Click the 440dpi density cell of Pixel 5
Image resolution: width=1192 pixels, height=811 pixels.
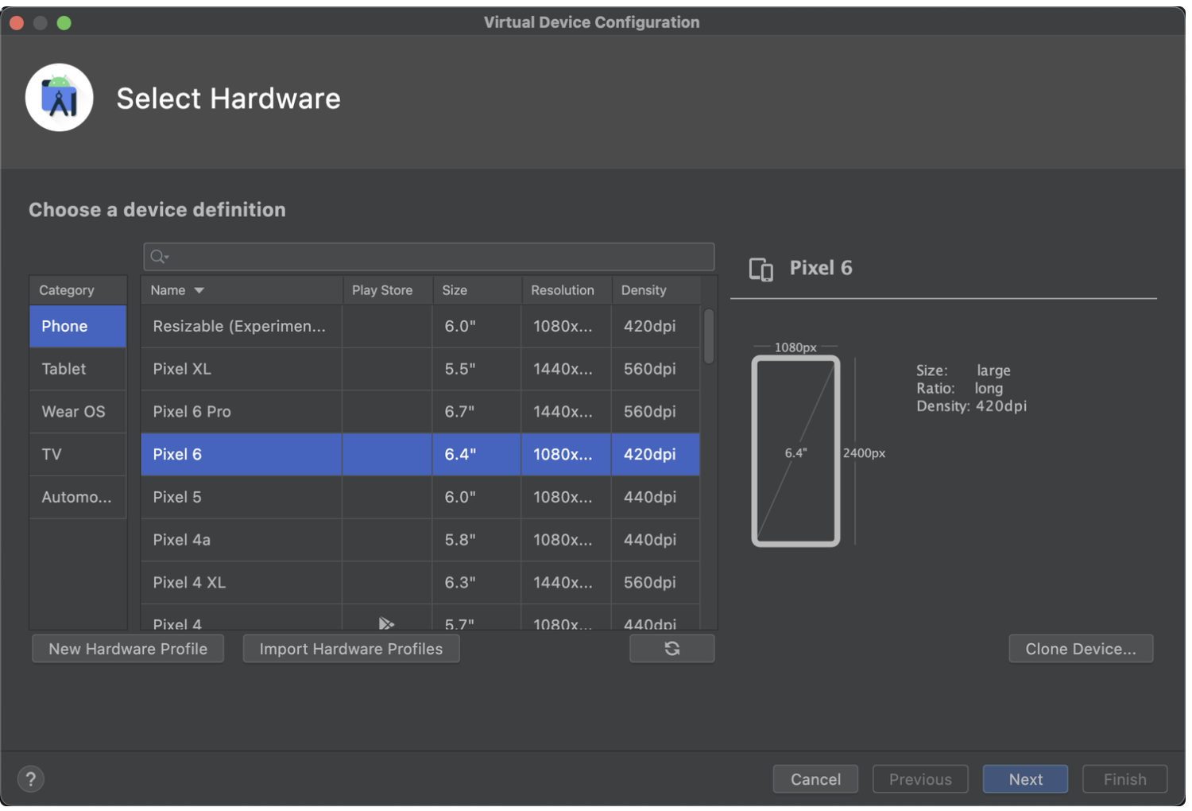(x=656, y=498)
